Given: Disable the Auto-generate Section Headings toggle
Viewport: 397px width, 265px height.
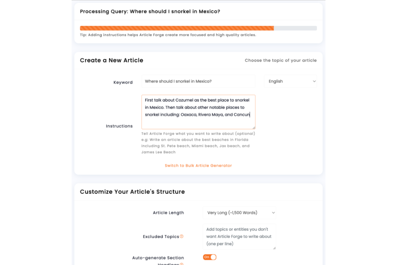Looking at the screenshot, I should [209, 257].
